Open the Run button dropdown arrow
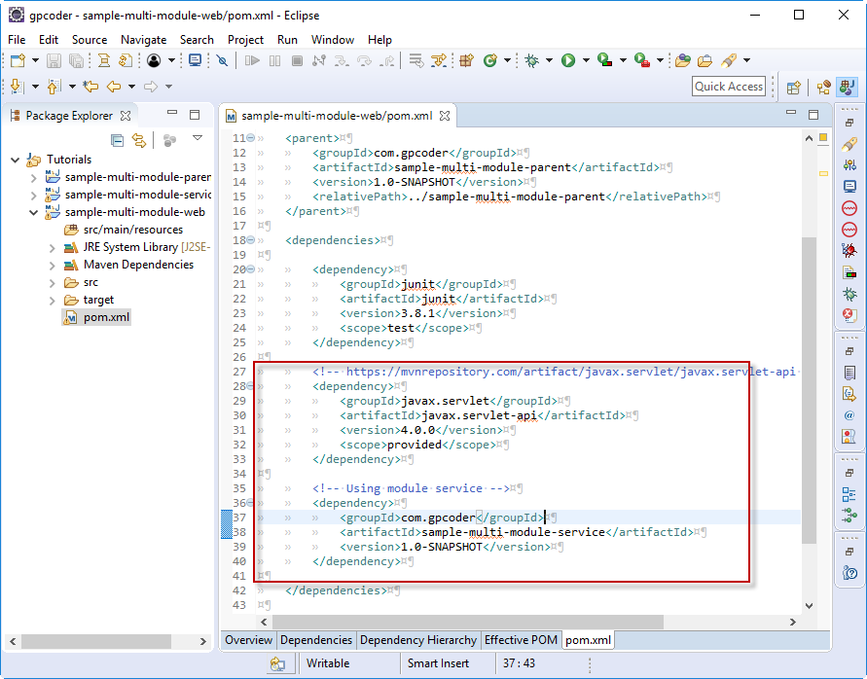 point(587,60)
